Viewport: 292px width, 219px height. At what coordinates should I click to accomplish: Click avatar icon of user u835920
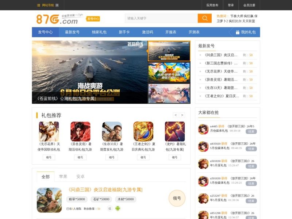pos(203,146)
